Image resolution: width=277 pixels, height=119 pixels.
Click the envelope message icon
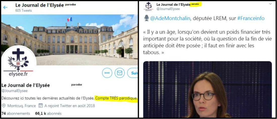(120, 73)
